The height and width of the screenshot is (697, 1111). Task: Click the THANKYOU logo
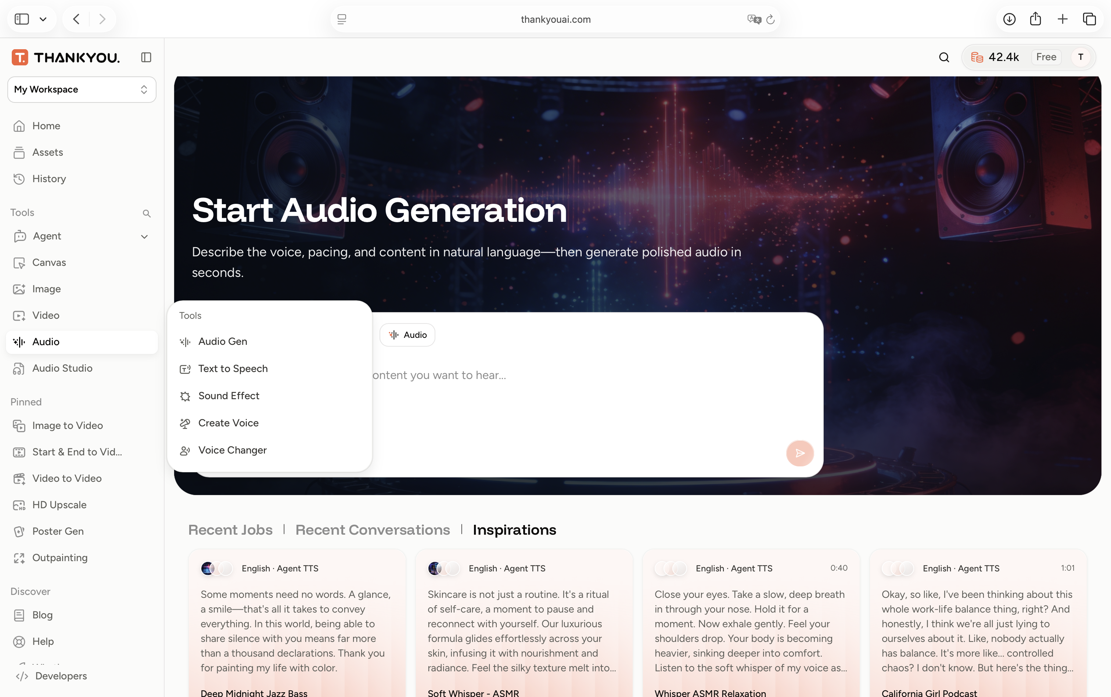click(x=66, y=57)
